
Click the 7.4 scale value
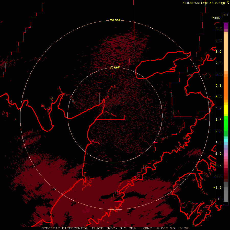point(218,63)
